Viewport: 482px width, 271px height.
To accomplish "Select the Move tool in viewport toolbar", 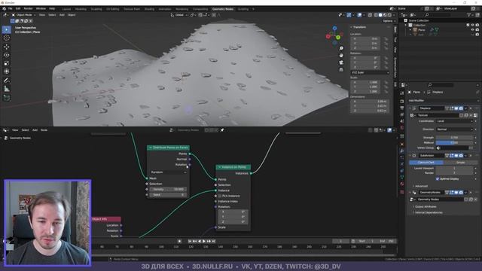I will [7, 47].
